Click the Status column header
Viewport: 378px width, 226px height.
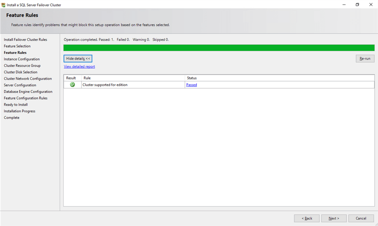coord(280,78)
